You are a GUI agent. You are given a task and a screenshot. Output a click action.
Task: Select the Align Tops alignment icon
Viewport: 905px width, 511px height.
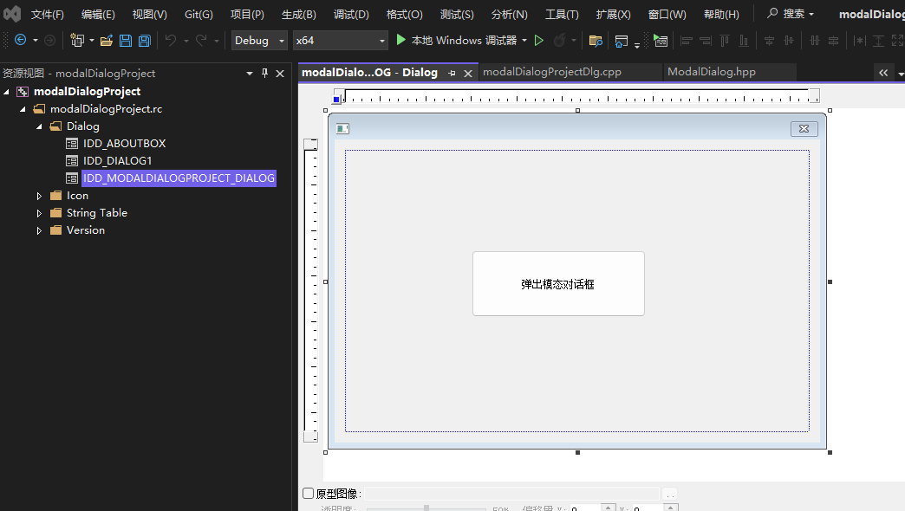point(725,40)
